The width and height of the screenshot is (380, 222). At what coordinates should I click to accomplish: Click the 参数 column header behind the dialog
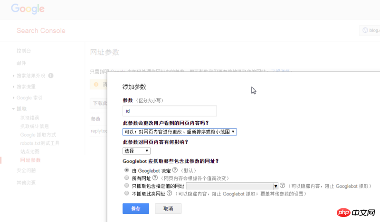(x=95, y=119)
